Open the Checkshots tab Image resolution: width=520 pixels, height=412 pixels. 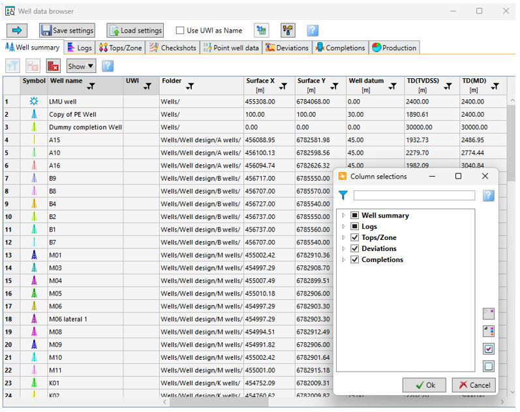point(173,48)
